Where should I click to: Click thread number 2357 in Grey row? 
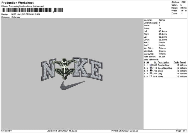(154, 74)
